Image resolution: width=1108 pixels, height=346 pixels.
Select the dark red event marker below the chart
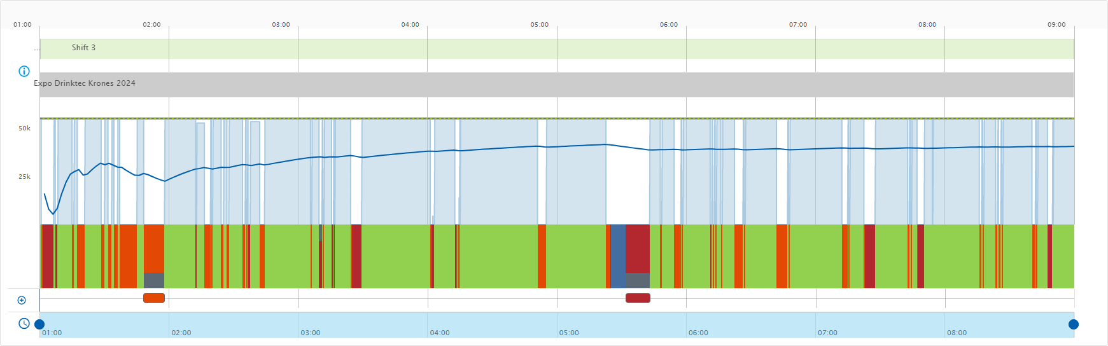pyautogui.click(x=638, y=298)
